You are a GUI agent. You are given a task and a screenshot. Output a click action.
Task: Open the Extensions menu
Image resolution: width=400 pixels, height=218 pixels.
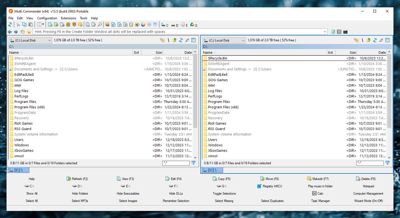[x=69, y=18]
